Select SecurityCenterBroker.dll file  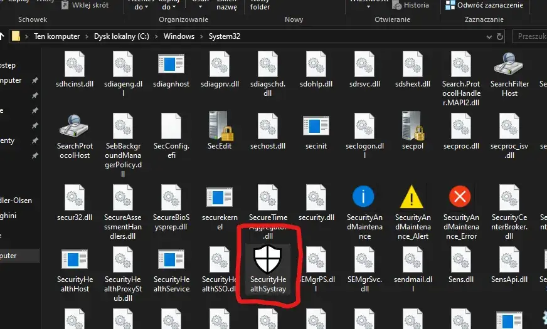[509, 212]
